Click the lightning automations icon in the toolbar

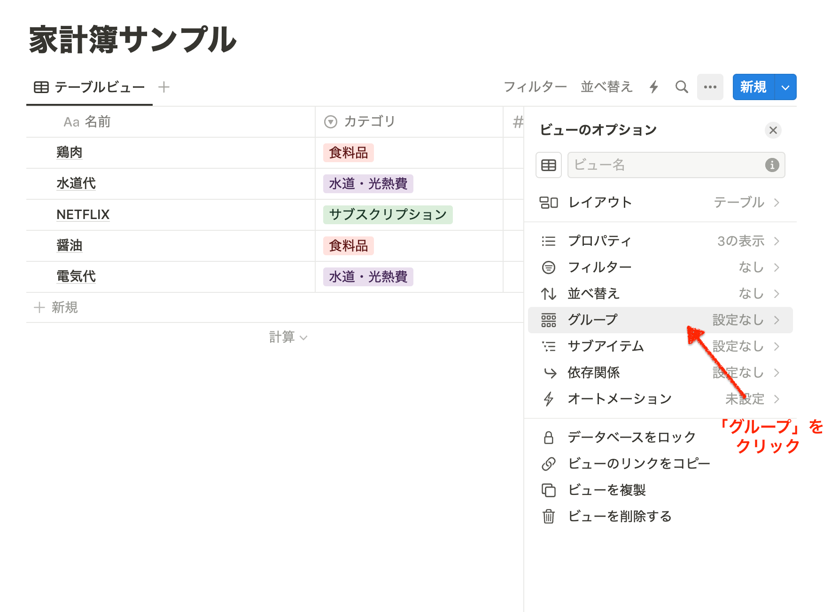point(653,87)
